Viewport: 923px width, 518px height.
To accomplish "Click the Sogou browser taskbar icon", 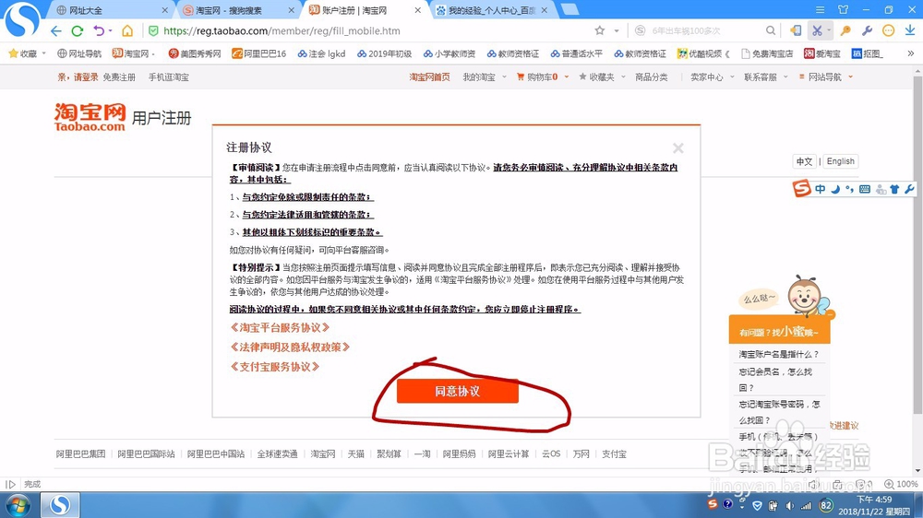I will (x=59, y=505).
